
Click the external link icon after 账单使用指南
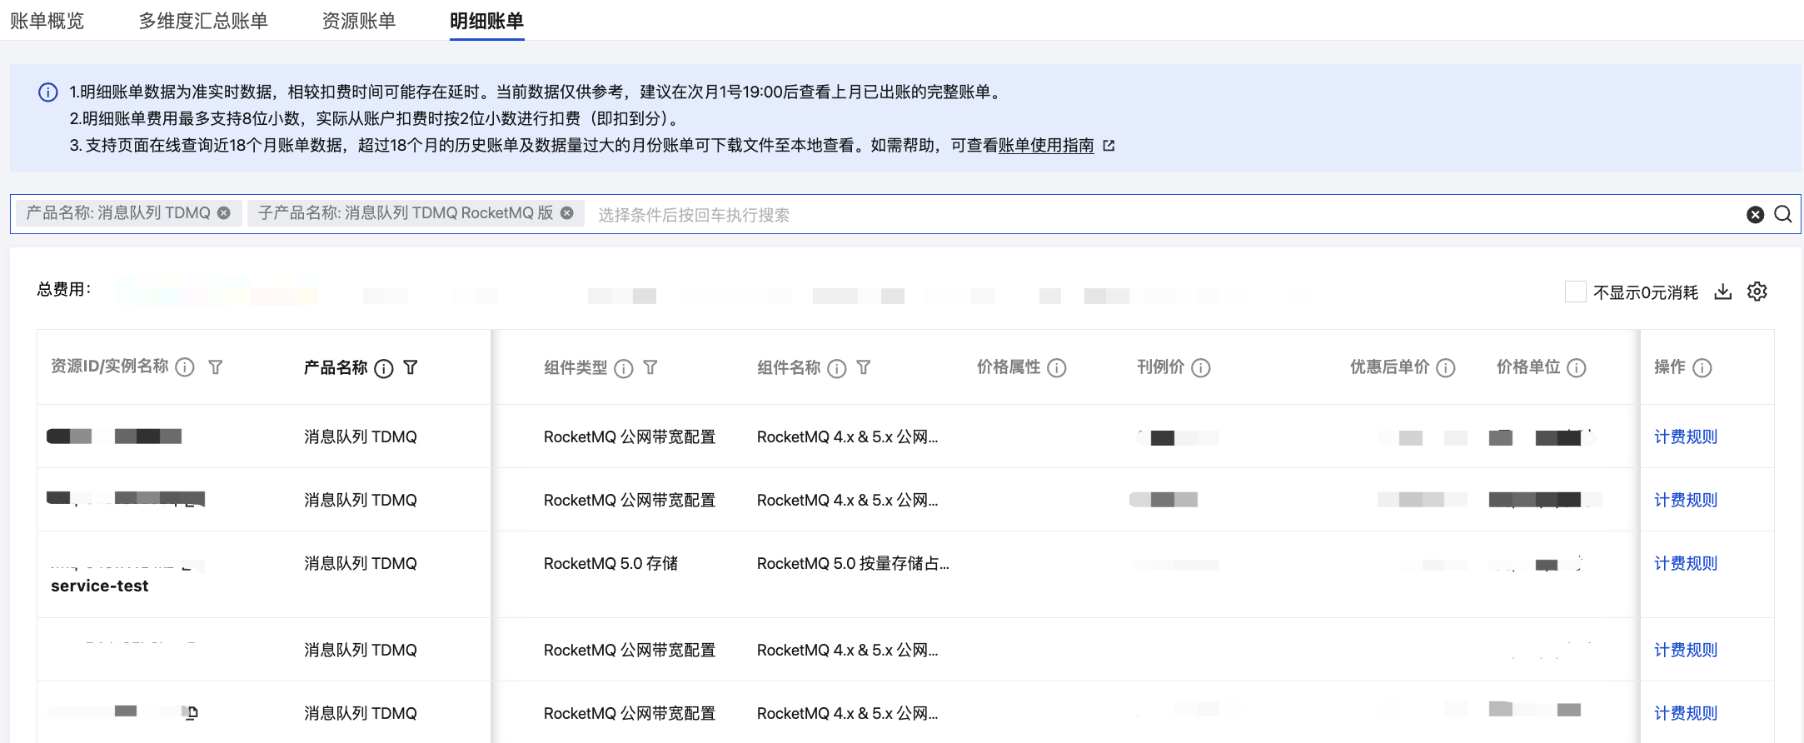1109,146
